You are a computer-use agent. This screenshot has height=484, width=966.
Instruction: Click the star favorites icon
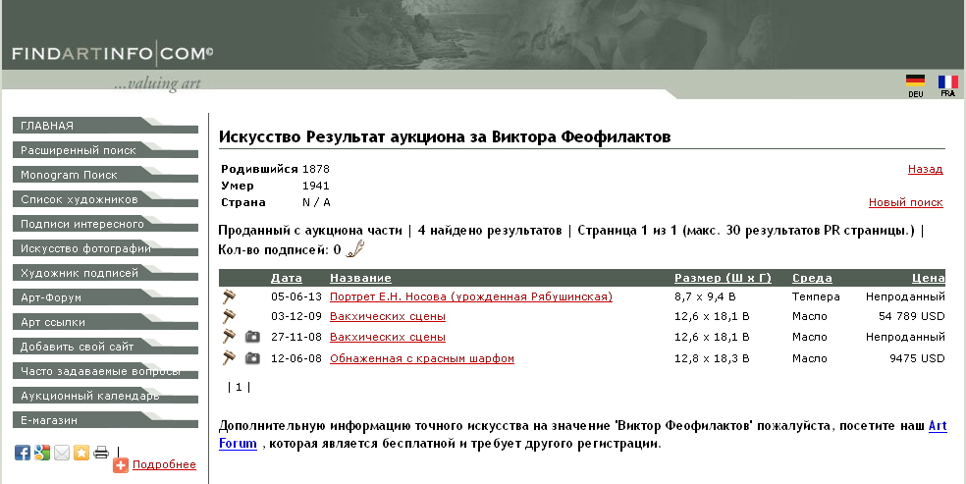click(81, 453)
